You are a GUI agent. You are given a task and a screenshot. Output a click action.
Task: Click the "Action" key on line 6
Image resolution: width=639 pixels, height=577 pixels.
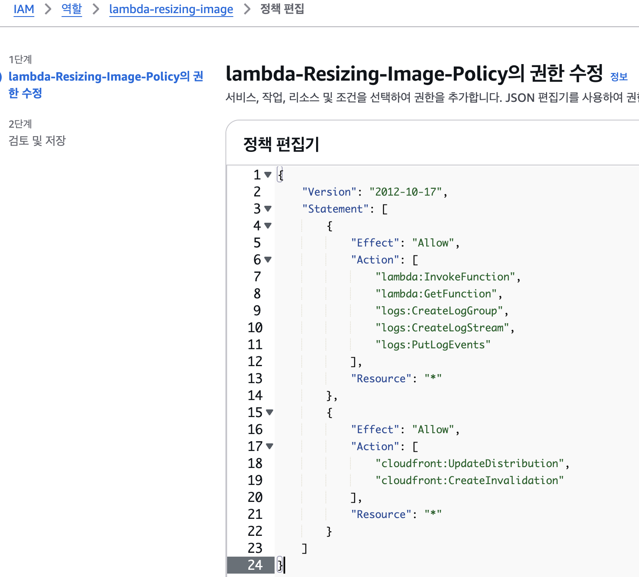click(375, 260)
